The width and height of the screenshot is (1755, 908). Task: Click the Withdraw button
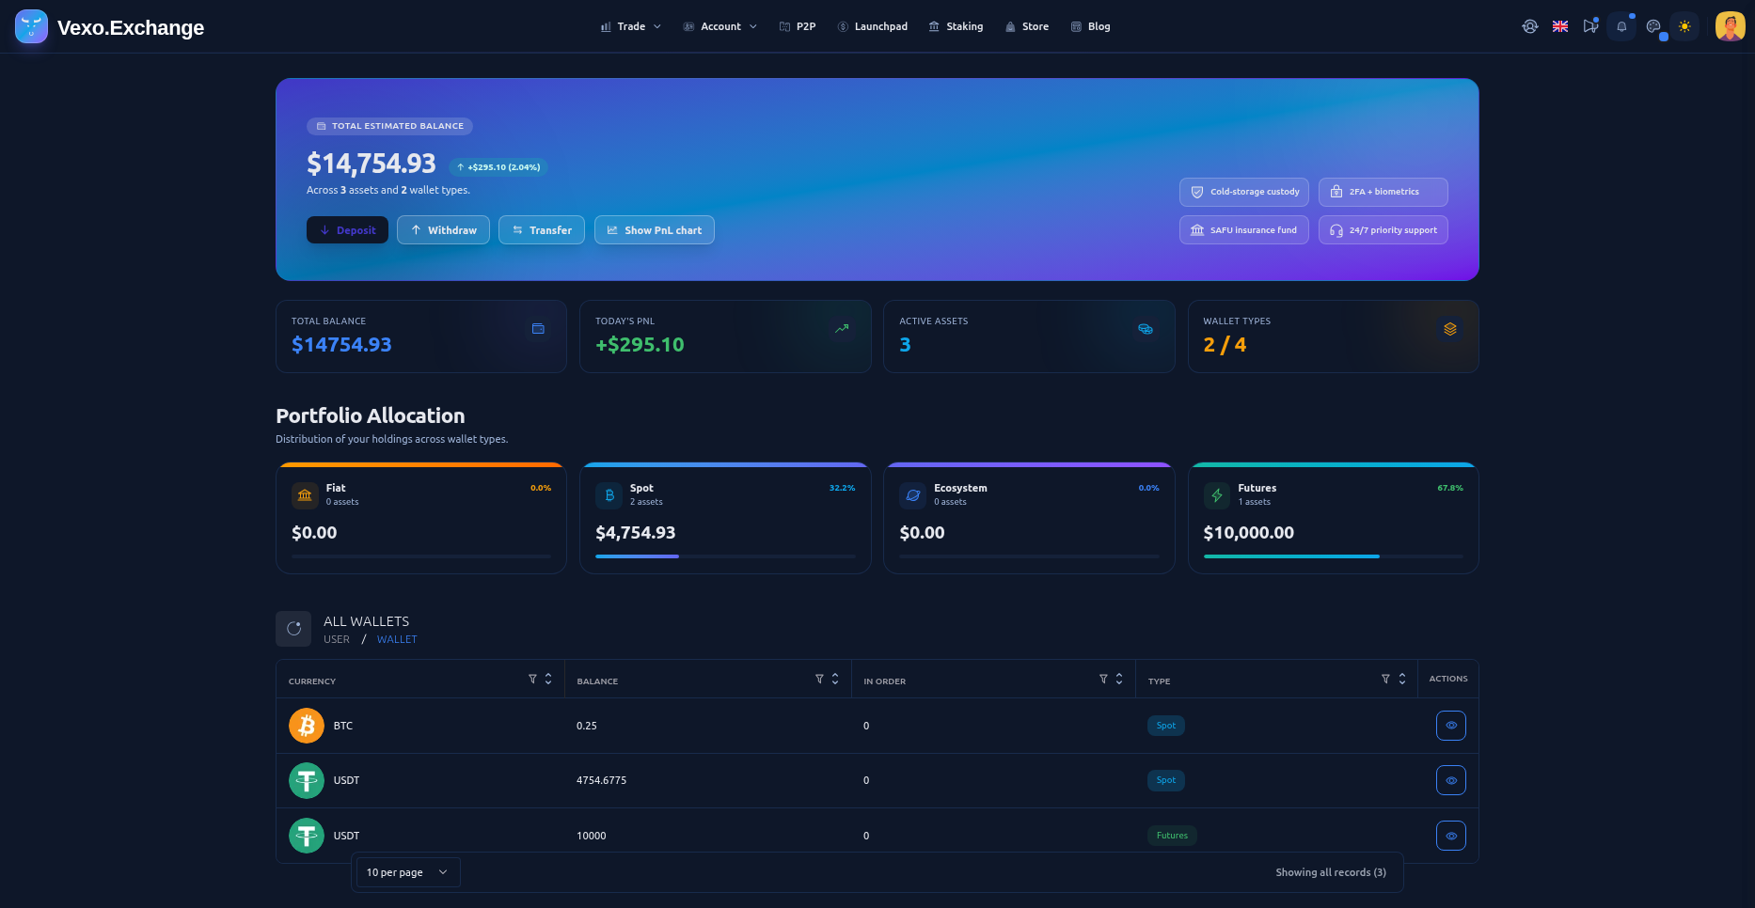tap(443, 230)
